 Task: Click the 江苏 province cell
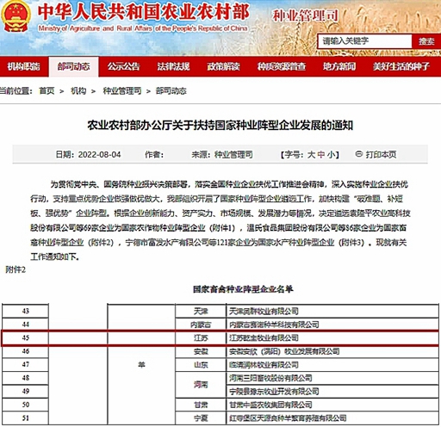click(x=201, y=338)
